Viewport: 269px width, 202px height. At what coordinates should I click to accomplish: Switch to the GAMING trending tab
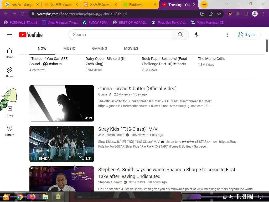(100, 48)
